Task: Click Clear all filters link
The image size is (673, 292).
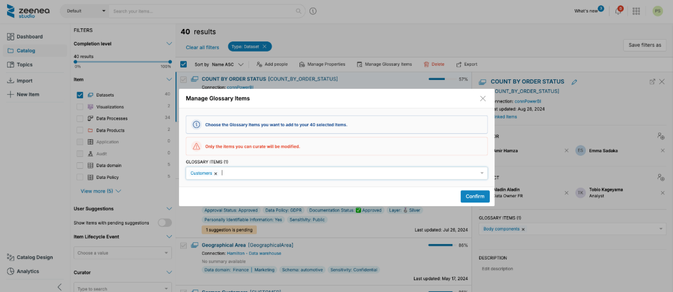Action: tap(202, 47)
